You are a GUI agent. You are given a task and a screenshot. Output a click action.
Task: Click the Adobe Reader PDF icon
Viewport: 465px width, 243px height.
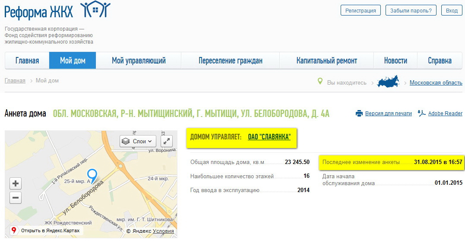coord(421,114)
